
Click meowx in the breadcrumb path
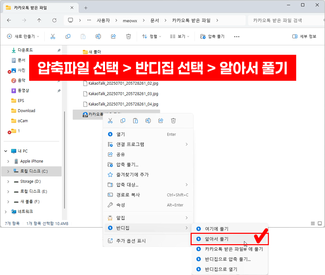tap(130, 20)
